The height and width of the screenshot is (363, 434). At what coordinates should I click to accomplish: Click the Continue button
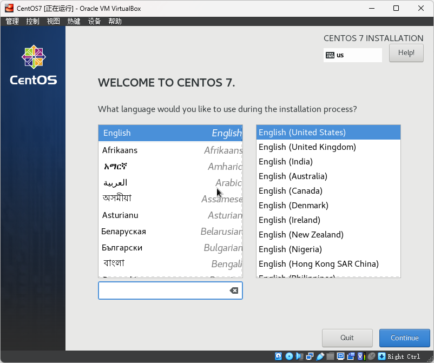click(404, 338)
